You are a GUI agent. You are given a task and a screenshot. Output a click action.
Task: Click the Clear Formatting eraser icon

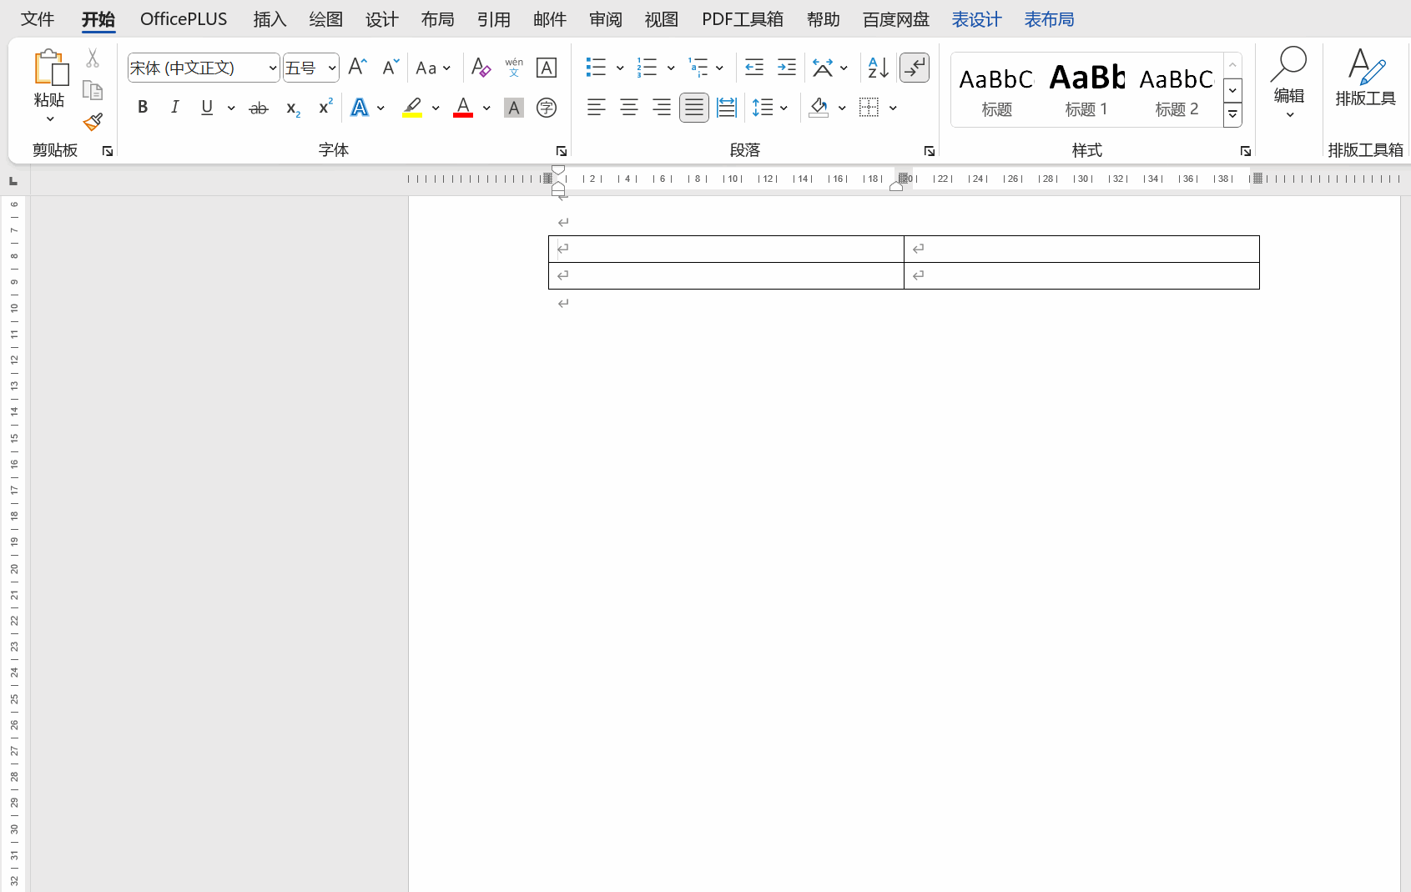[481, 68]
